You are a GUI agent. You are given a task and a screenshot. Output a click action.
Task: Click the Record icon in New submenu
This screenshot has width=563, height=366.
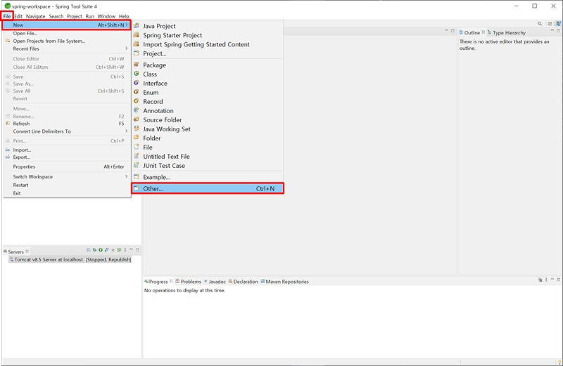click(137, 101)
